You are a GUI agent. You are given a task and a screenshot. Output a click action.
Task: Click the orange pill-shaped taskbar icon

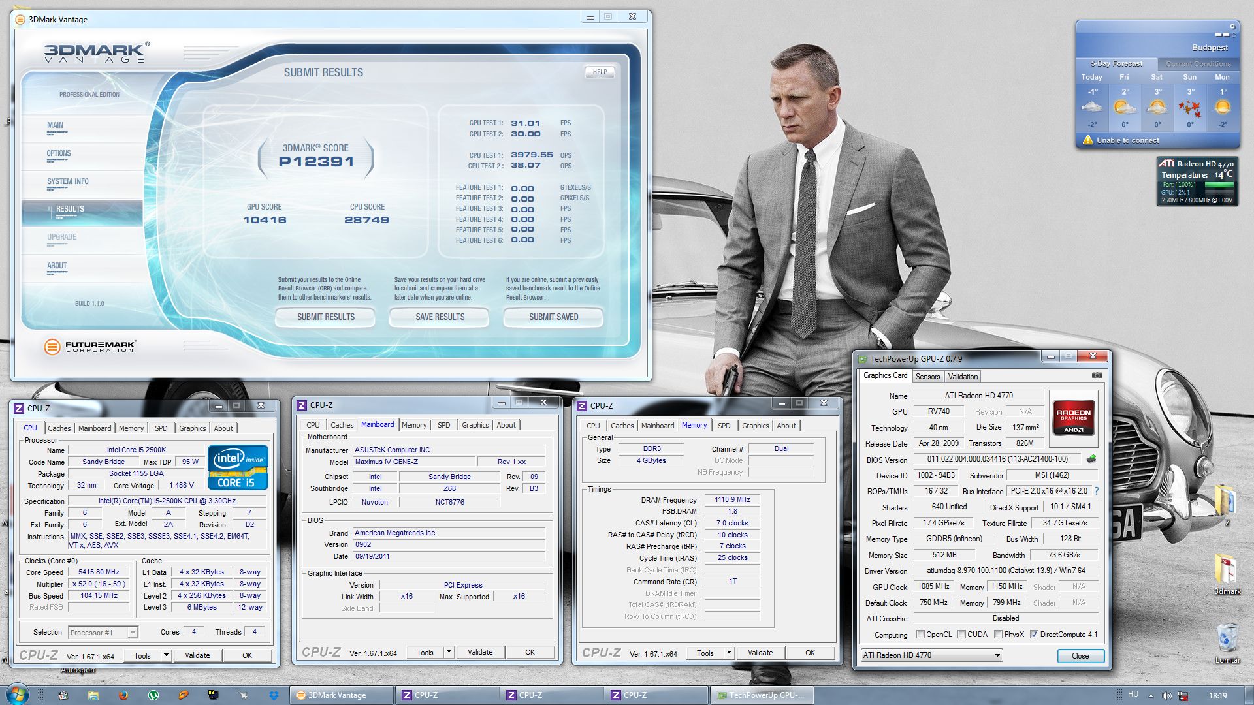click(x=184, y=695)
